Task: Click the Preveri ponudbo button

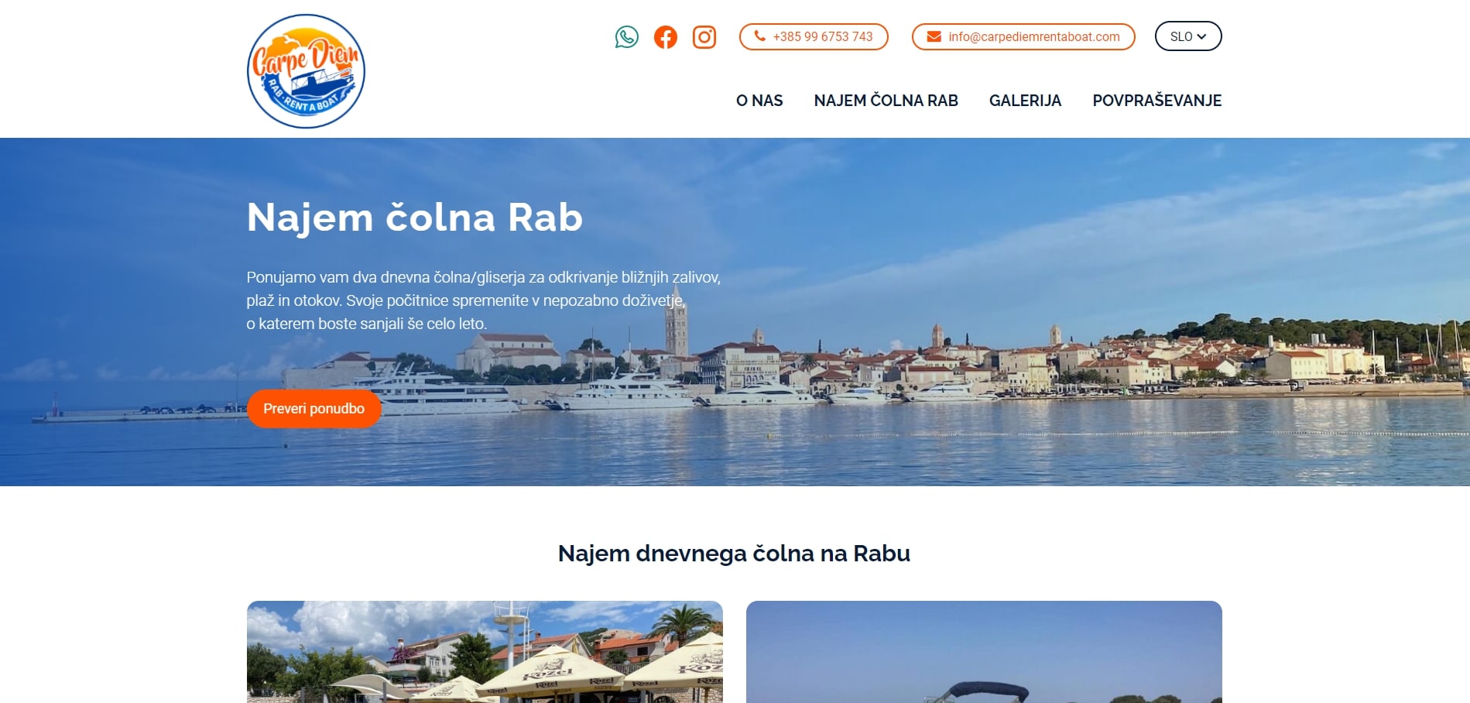Action: click(x=314, y=409)
